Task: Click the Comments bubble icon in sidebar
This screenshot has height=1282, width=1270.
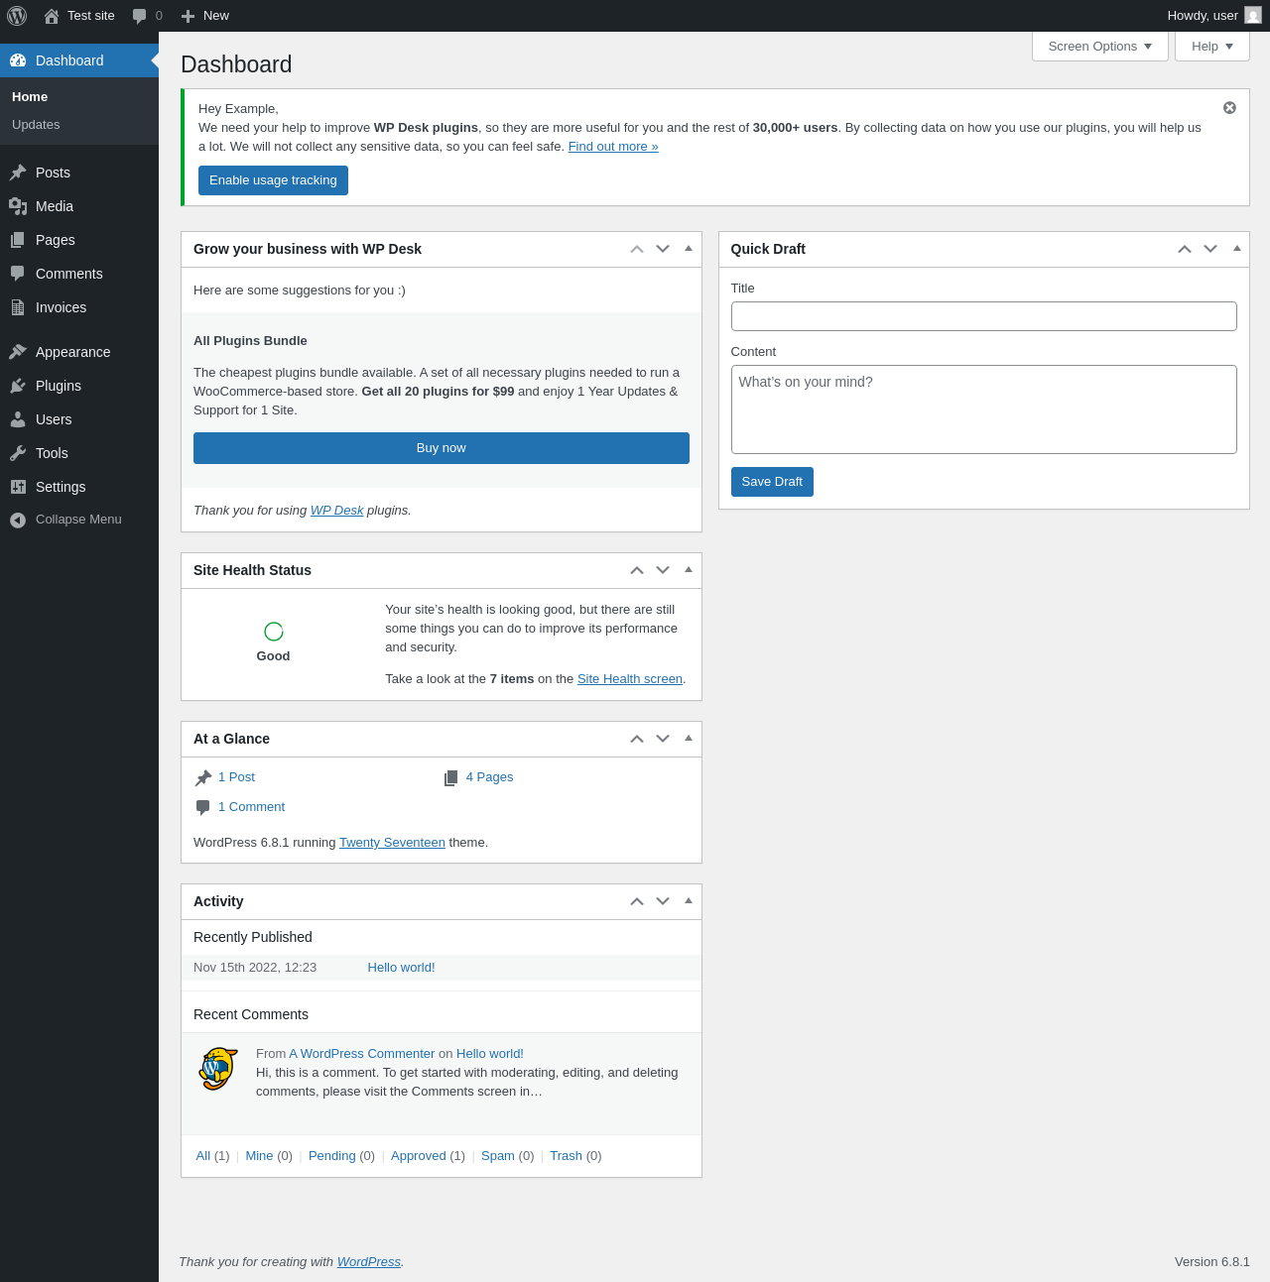Action: click(18, 274)
